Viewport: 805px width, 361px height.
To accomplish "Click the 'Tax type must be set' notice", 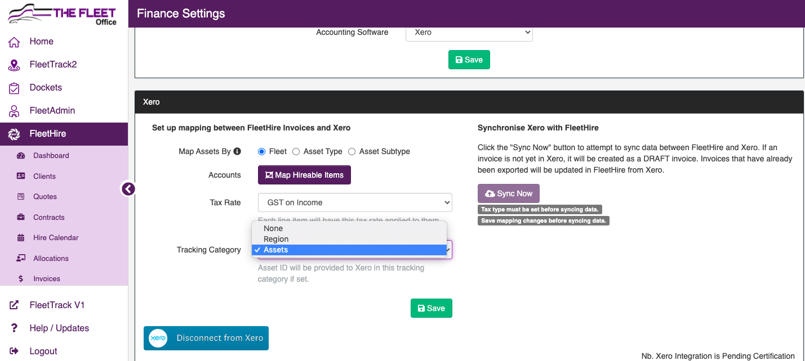I will 540,209.
